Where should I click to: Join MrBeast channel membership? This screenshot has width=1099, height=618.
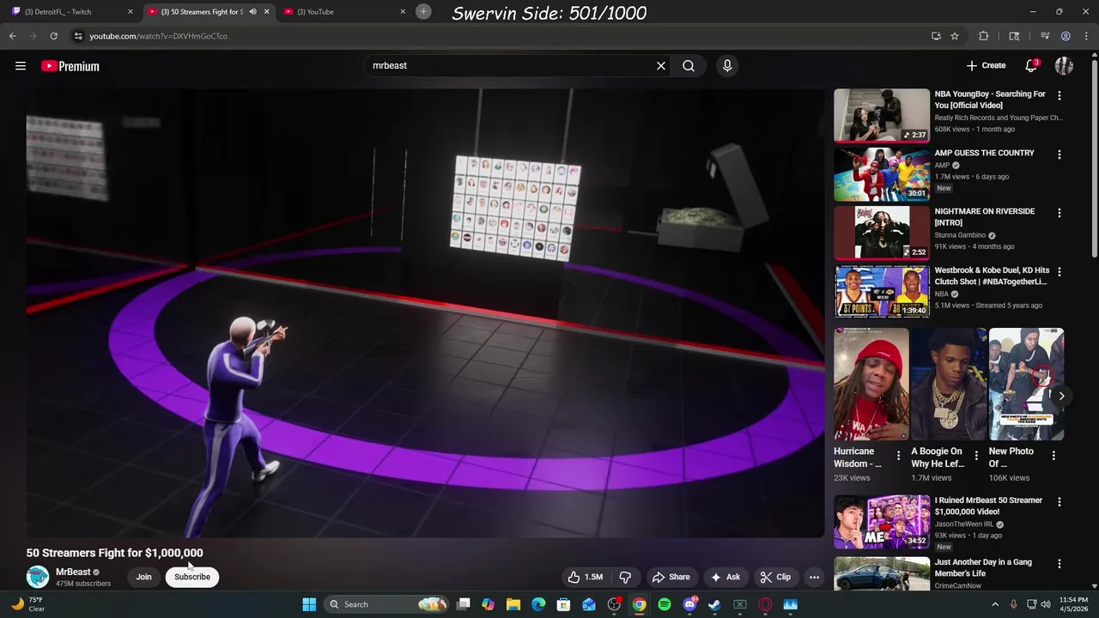[143, 577]
